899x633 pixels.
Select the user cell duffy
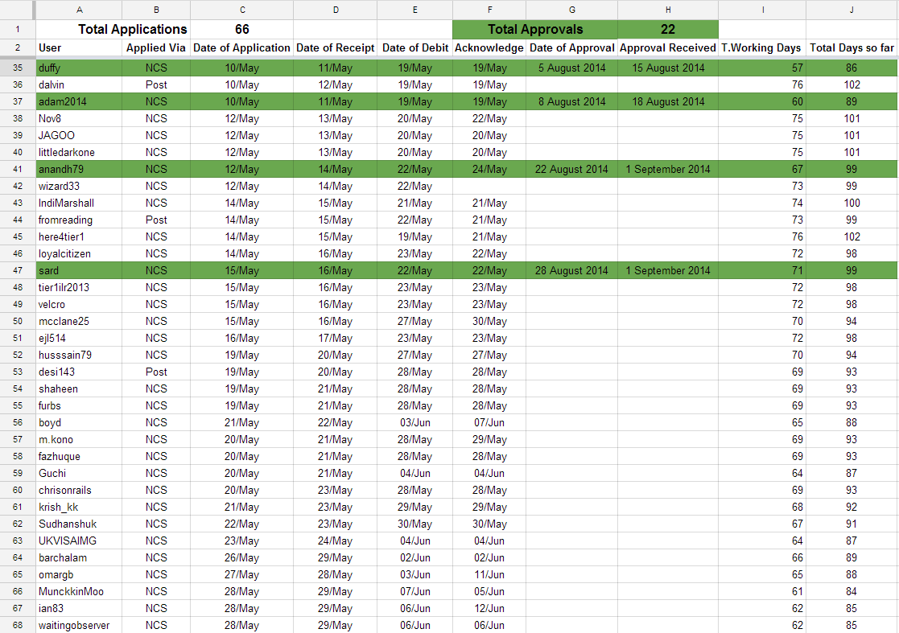point(79,68)
